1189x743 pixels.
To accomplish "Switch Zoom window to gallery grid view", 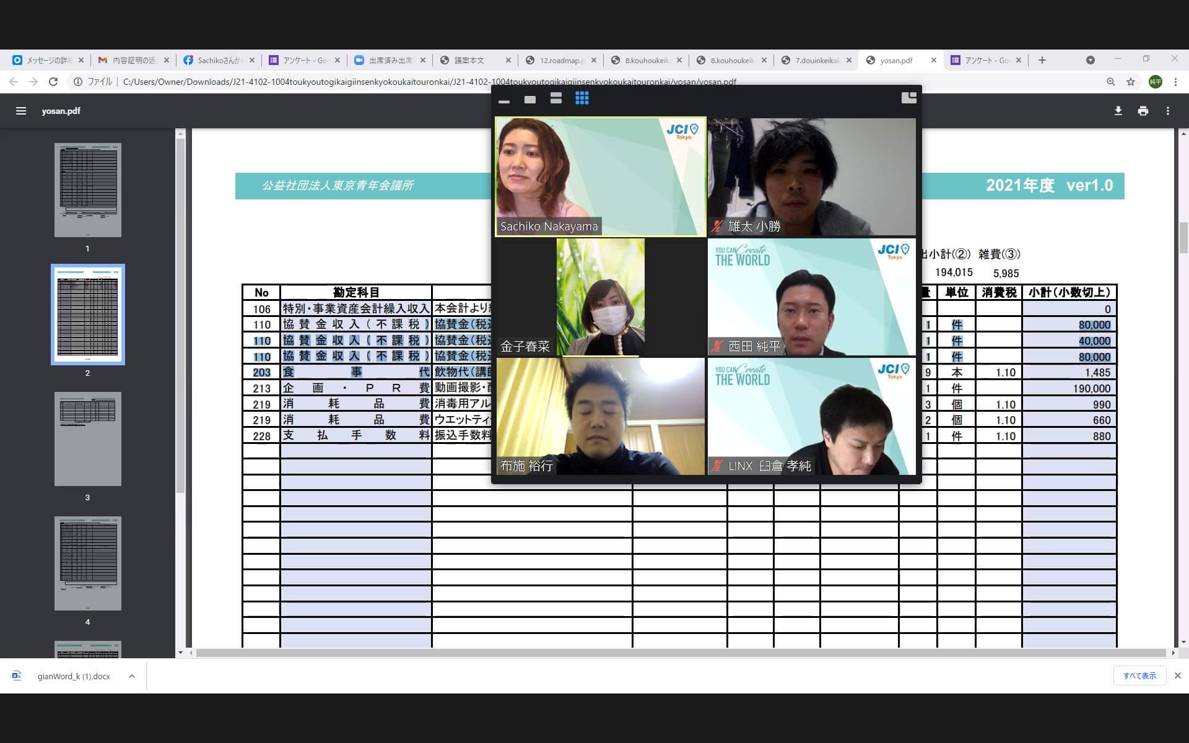I will coord(581,98).
